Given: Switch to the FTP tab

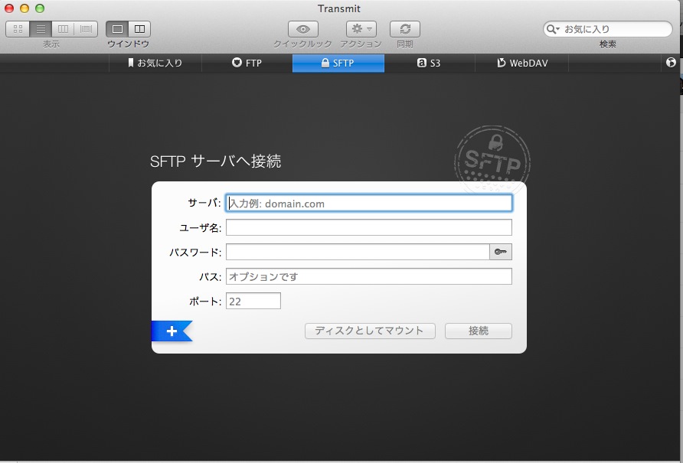Looking at the screenshot, I should [x=247, y=64].
